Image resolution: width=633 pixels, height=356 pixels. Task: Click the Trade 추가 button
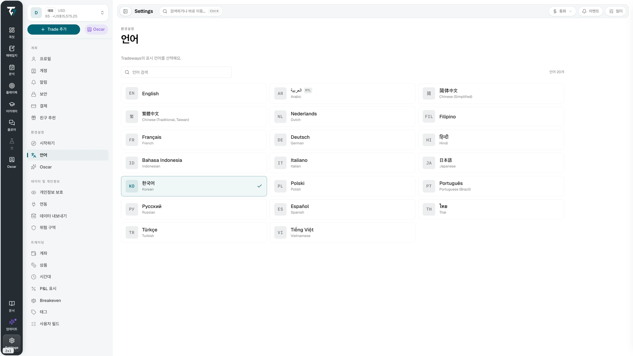(x=54, y=29)
